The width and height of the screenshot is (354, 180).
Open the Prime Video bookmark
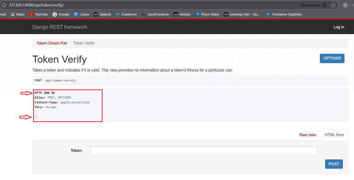pyautogui.click(x=207, y=14)
